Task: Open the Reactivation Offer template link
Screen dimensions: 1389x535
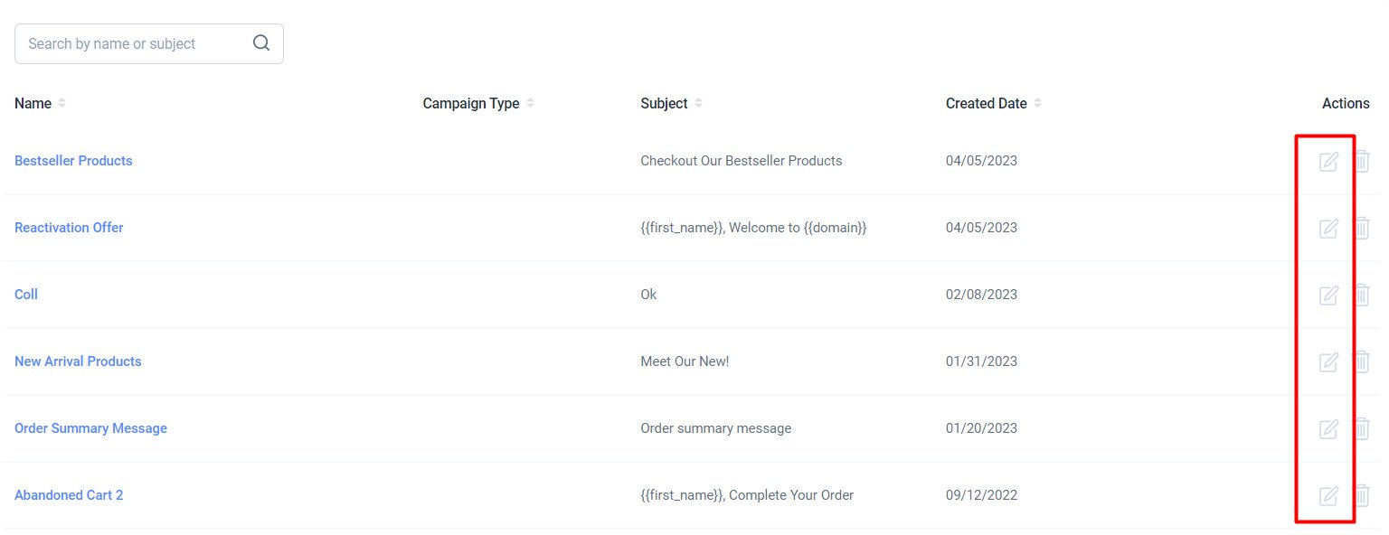Action: coord(69,228)
